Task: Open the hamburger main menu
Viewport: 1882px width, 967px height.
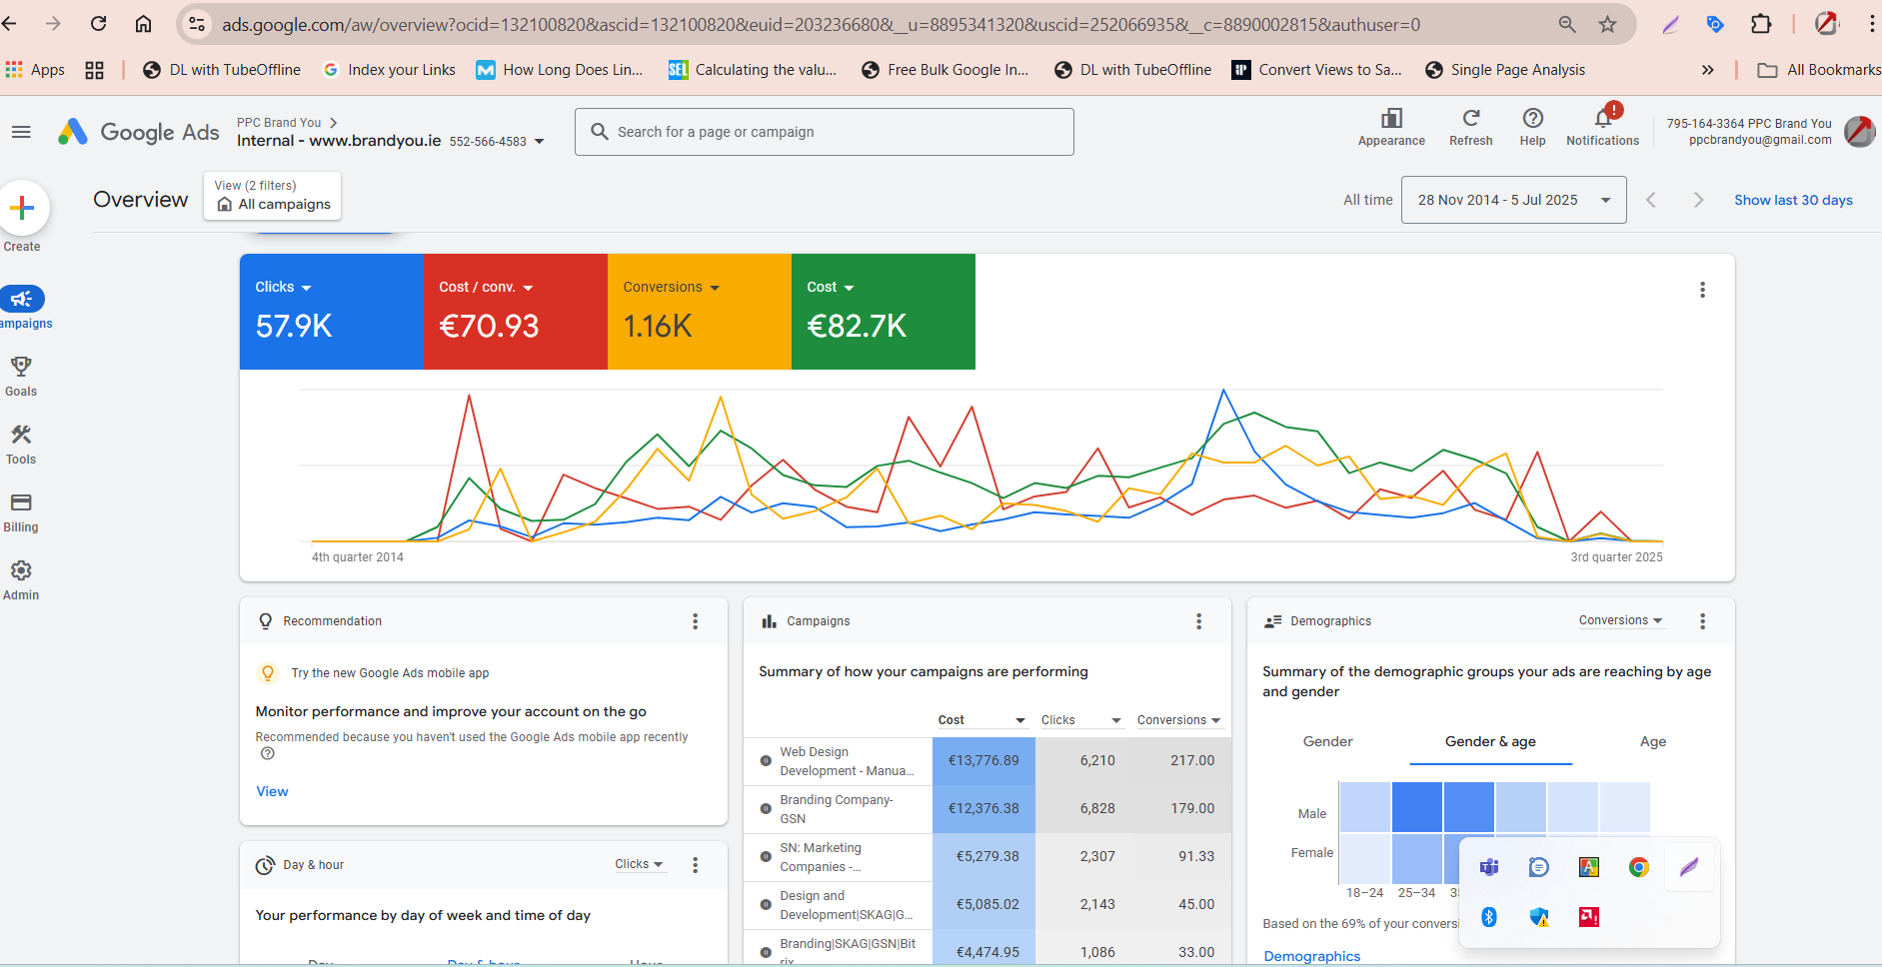Action: click(x=21, y=132)
